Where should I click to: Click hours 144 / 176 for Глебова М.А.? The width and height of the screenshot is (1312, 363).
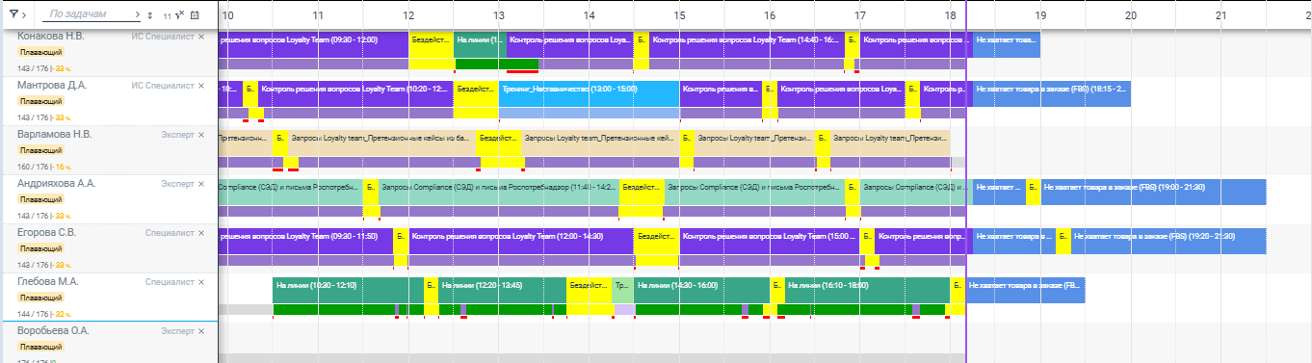(x=33, y=314)
